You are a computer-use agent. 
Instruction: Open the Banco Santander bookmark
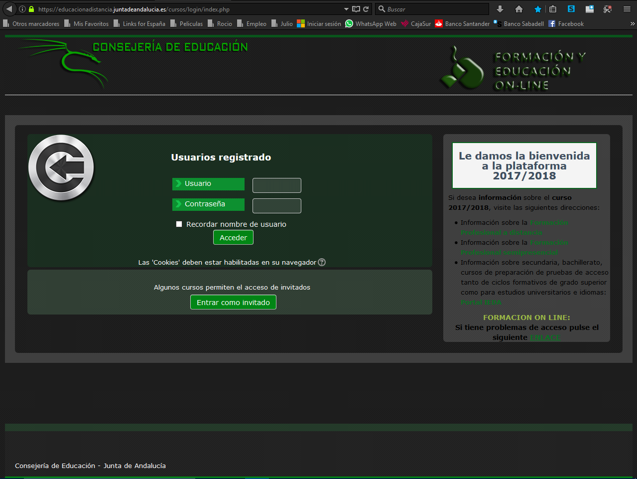463,23
